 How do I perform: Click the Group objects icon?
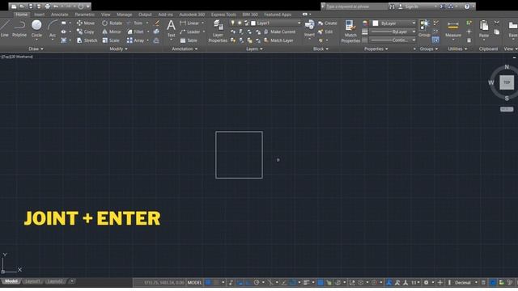[424, 28]
